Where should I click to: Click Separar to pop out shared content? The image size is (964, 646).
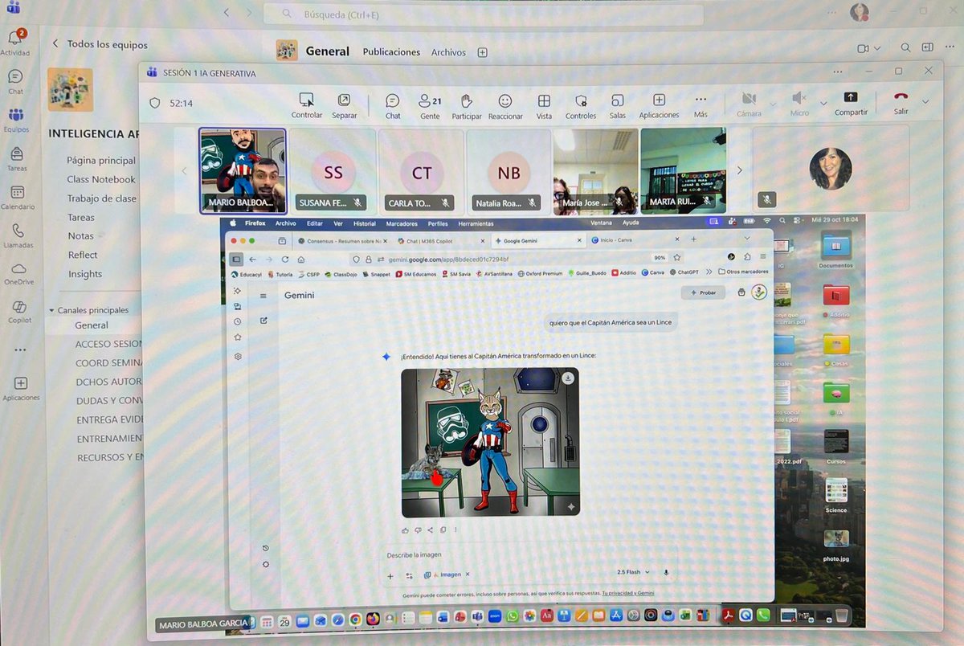point(344,105)
